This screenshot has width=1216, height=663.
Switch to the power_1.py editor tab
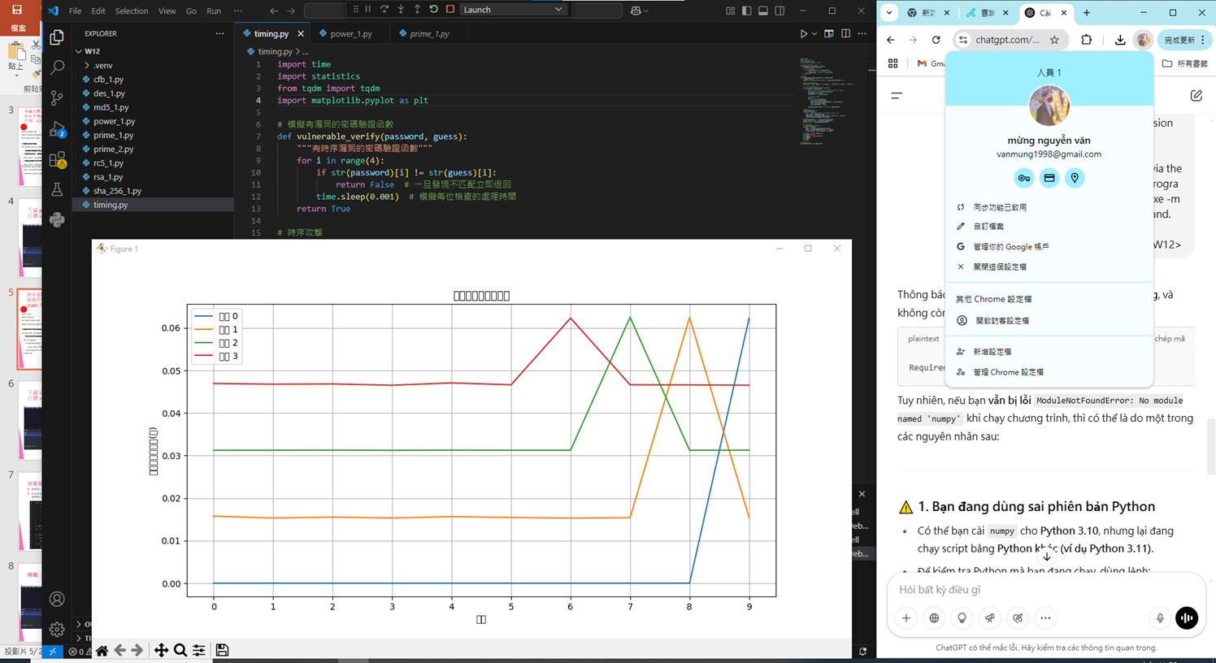tap(350, 34)
